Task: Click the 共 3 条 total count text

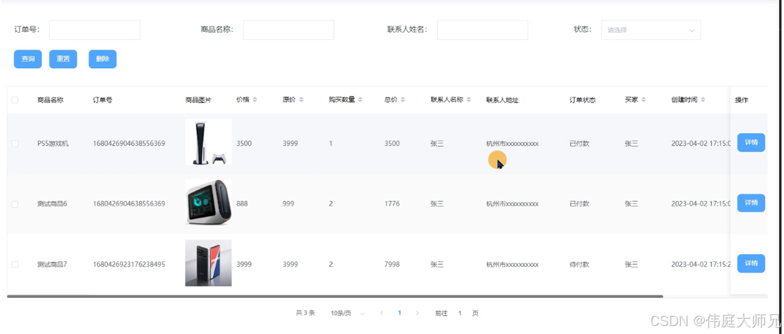Action: click(305, 313)
